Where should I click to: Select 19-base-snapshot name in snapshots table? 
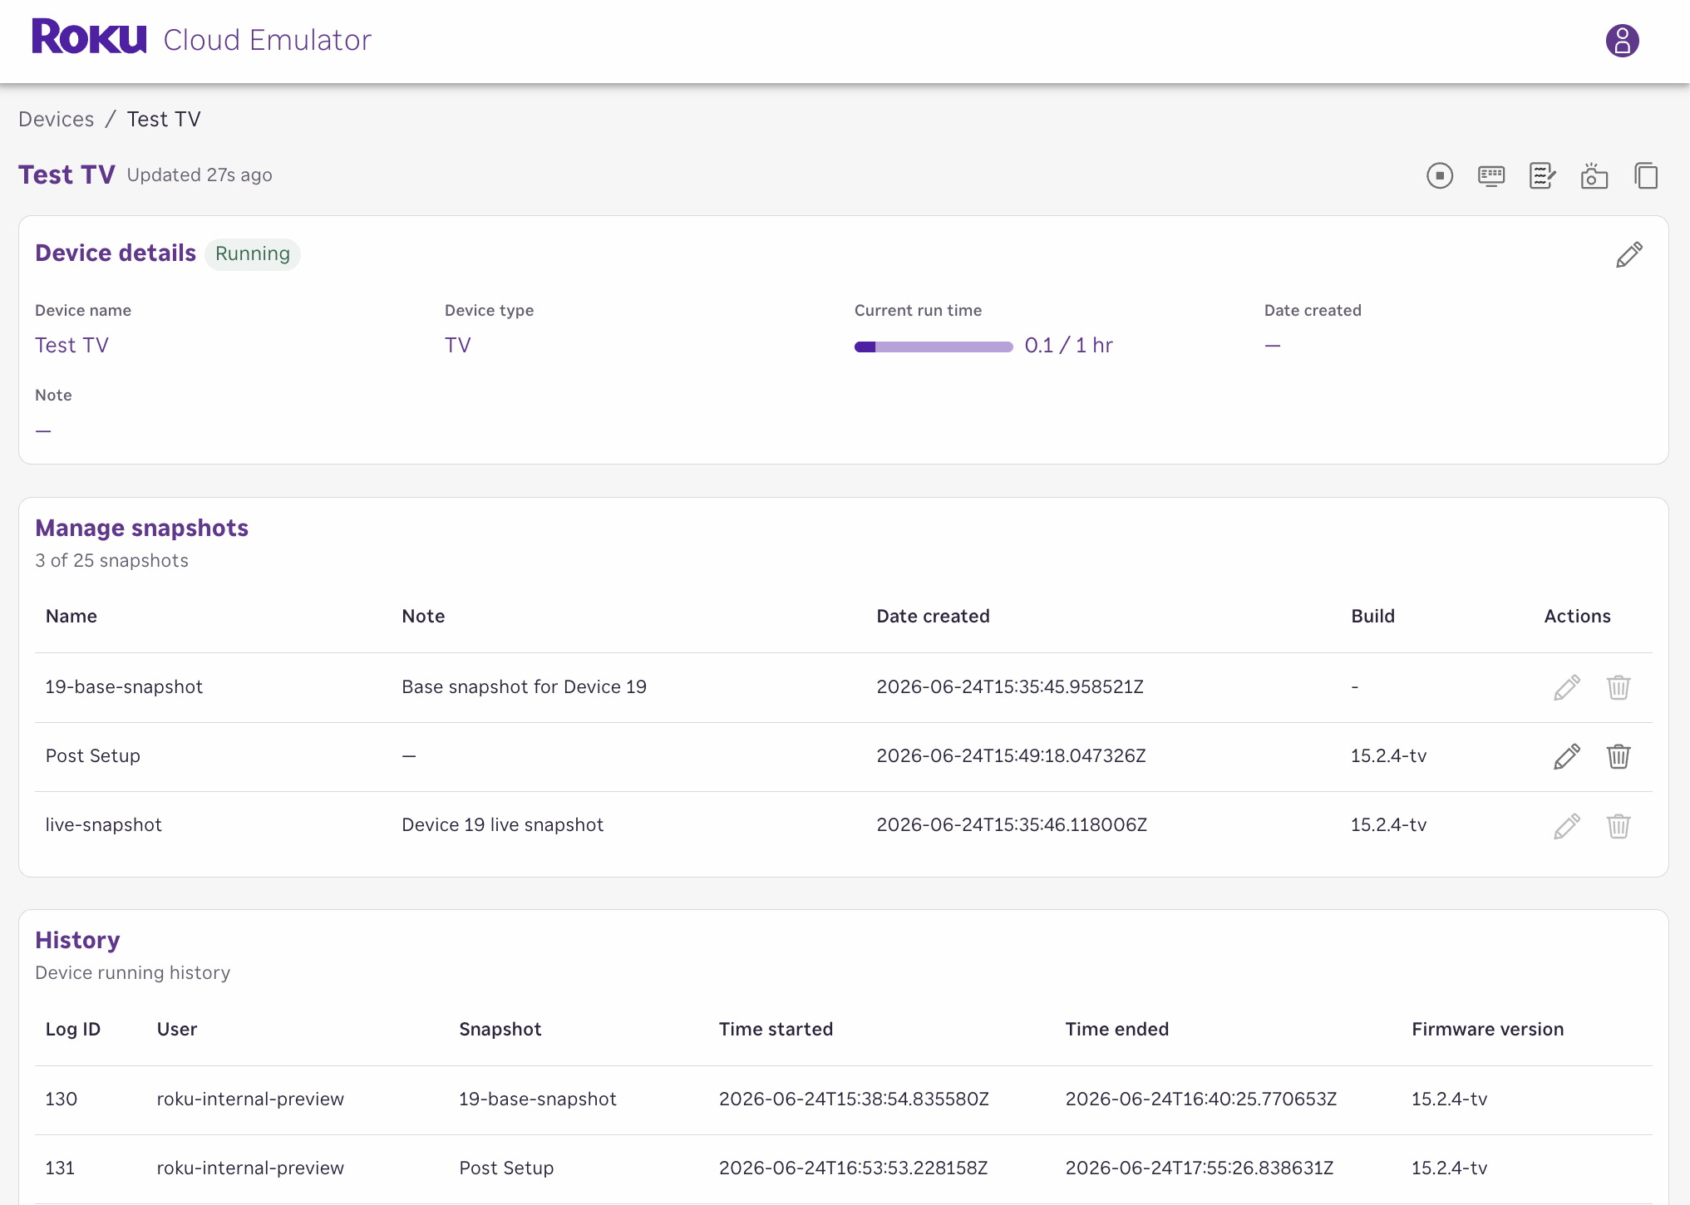click(124, 686)
